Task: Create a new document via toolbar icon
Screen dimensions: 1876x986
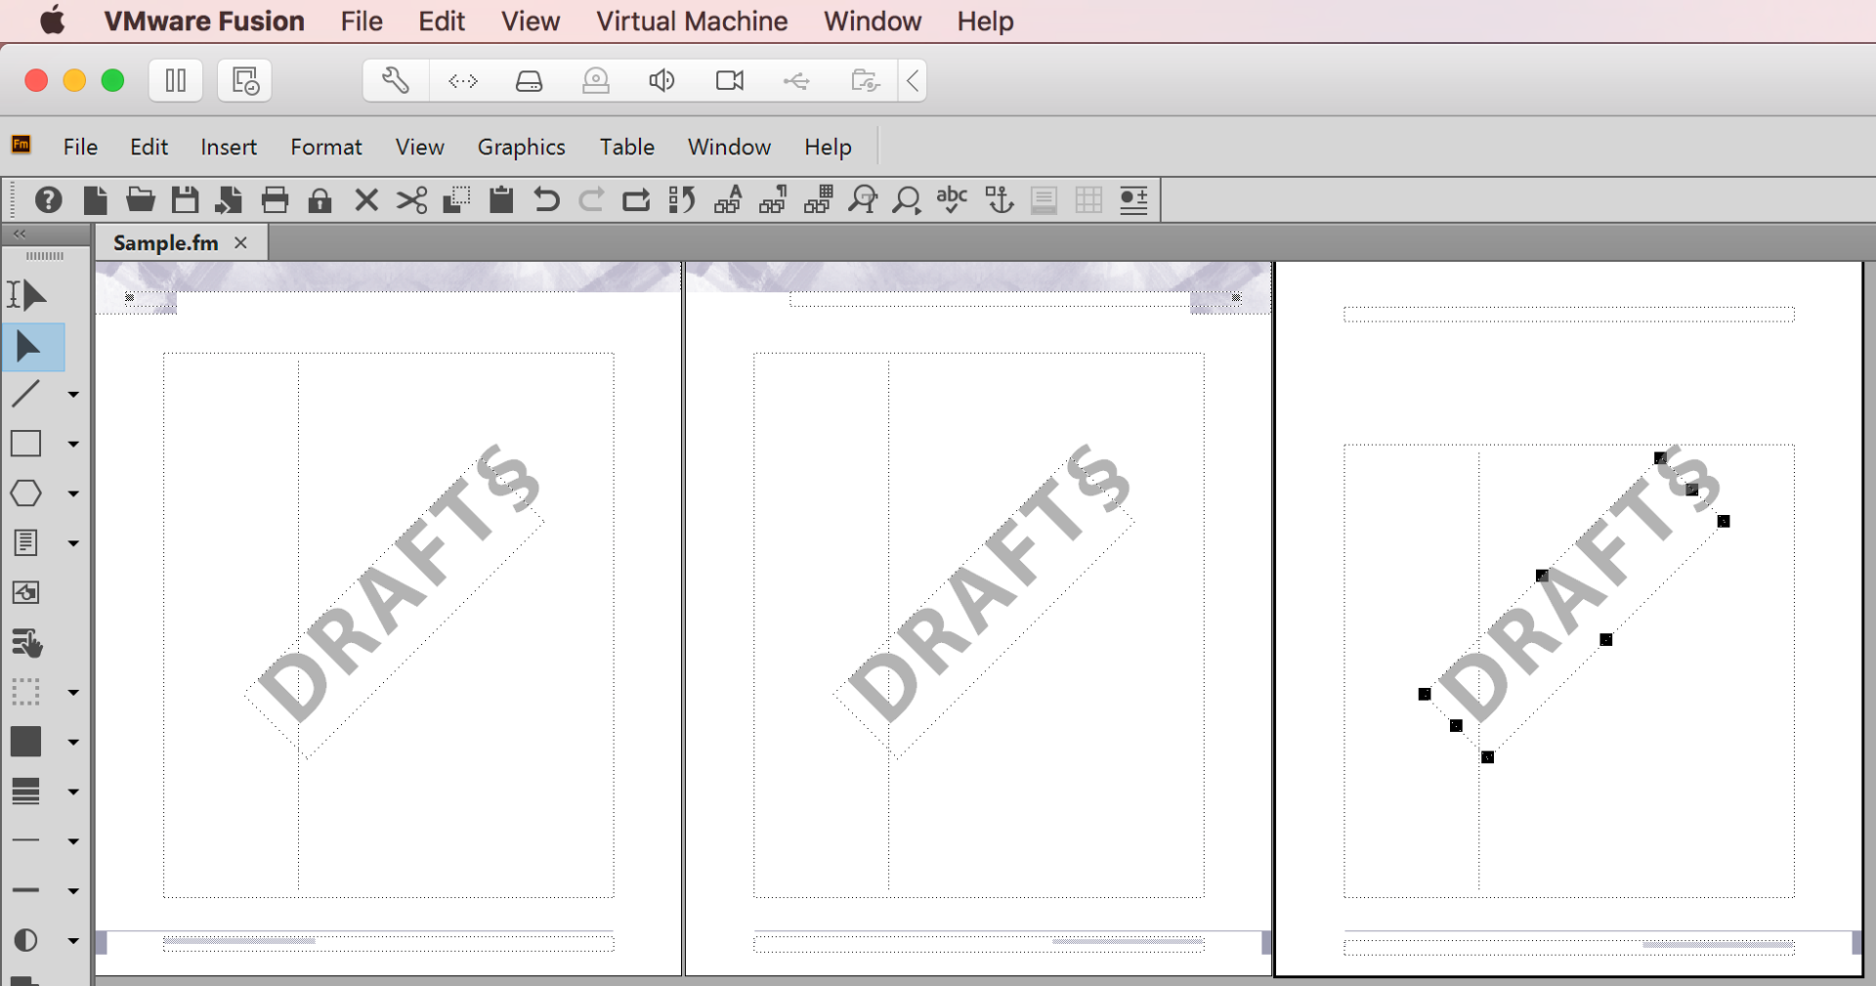Action: (95, 200)
